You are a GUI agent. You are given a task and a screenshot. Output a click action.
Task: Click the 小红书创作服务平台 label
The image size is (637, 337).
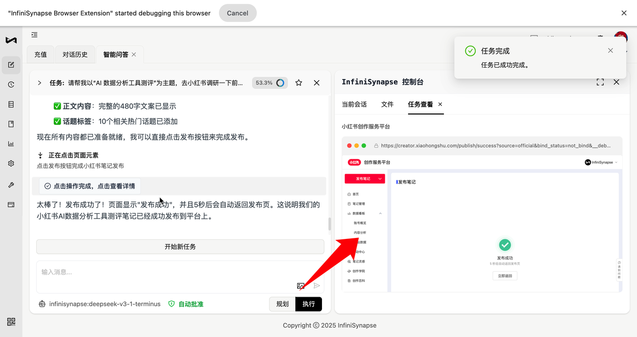click(366, 126)
